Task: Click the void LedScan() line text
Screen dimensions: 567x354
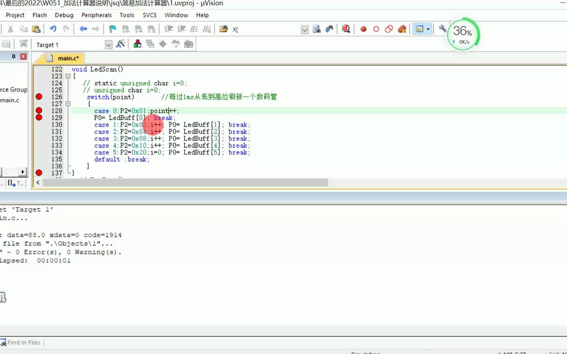Action: (x=97, y=69)
